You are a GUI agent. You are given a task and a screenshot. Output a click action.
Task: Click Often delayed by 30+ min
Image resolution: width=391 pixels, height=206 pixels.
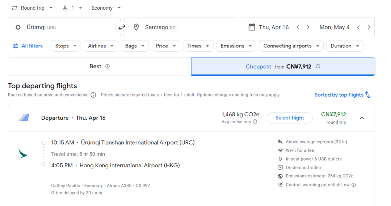(76, 193)
